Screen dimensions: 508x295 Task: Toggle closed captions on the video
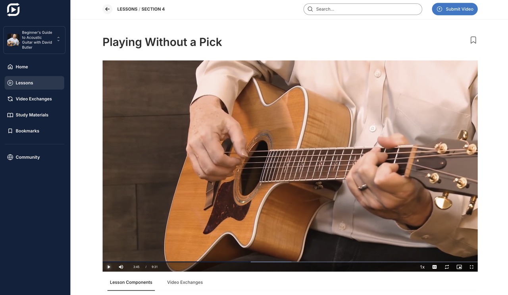pos(435,267)
